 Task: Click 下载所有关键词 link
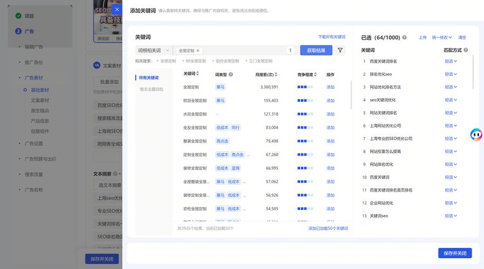click(331, 37)
